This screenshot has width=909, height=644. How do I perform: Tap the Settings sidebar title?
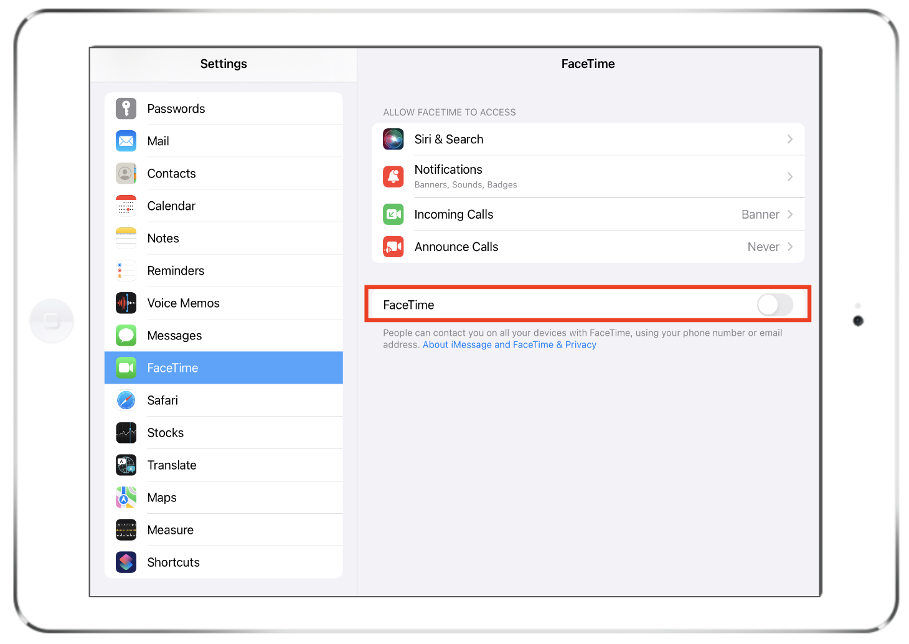click(224, 64)
